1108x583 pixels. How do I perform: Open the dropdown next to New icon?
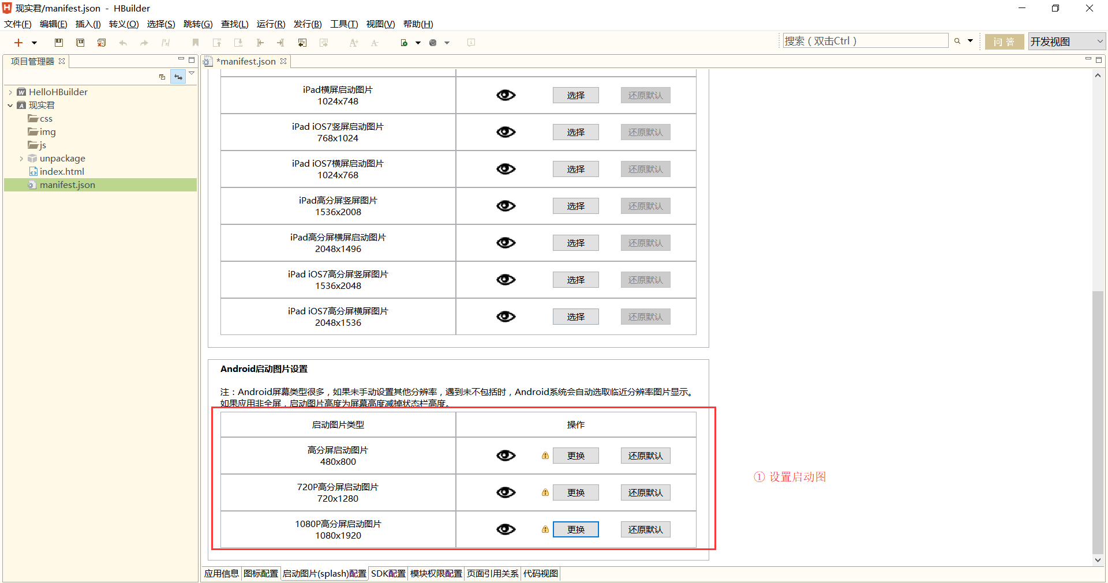tap(34, 43)
